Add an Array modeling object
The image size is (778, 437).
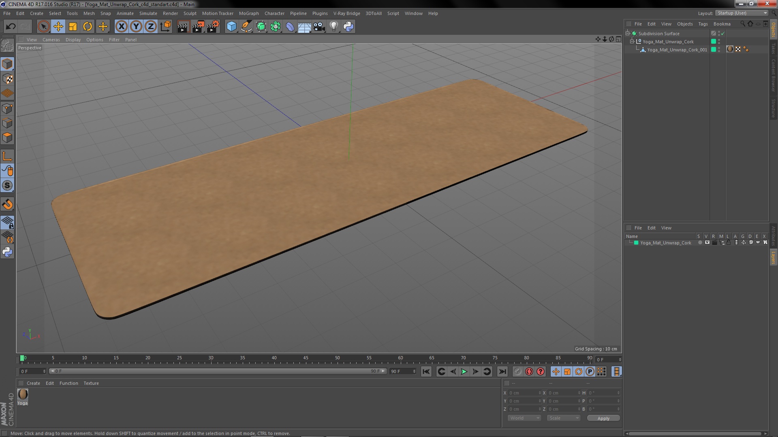click(x=276, y=27)
